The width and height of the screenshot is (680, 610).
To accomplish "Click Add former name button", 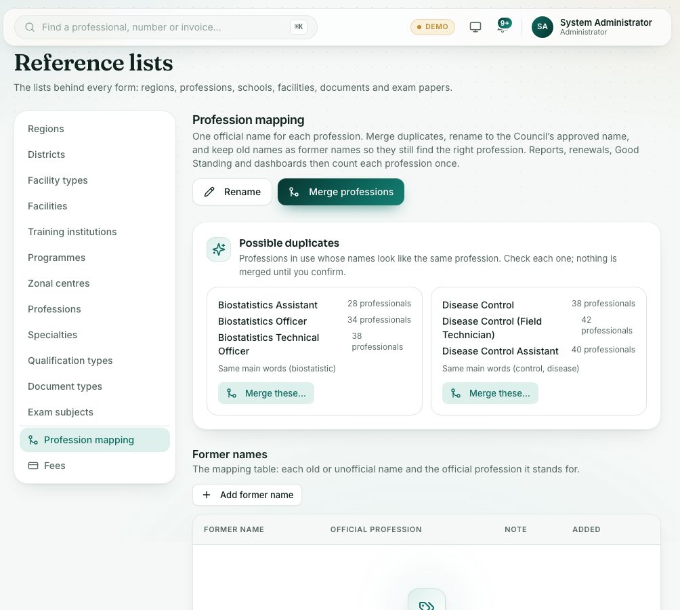I will coord(247,495).
